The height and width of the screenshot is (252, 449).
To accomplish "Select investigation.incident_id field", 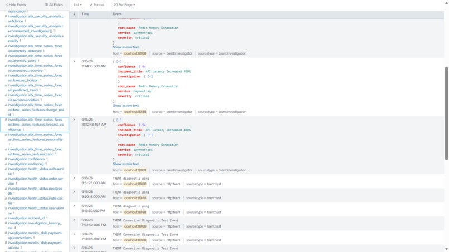I will tap(27, 218).
